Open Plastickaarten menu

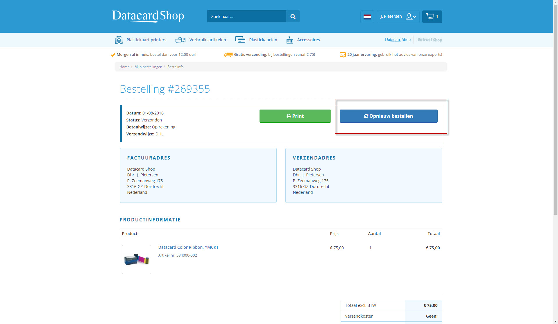[x=263, y=40]
